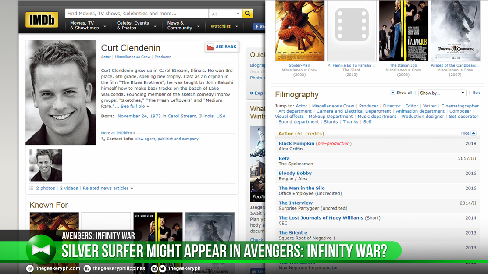Image resolution: width=488 pixels, height=274 pixels.
Task: Open The Man in the Silo credit
Action: pos(302,188)
